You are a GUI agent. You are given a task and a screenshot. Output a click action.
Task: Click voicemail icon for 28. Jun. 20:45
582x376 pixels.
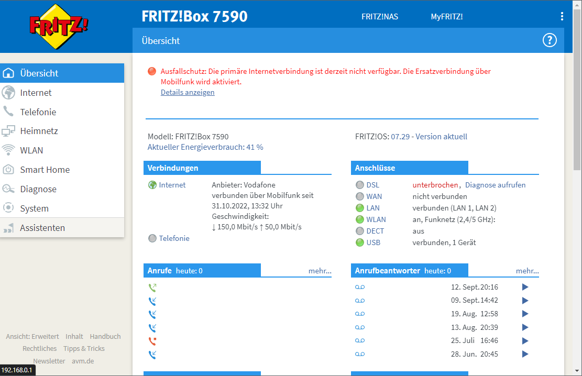[x=360, y=354]
